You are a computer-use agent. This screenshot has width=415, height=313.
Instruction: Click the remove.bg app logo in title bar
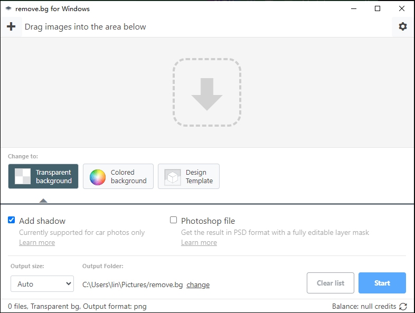(8, 8)
